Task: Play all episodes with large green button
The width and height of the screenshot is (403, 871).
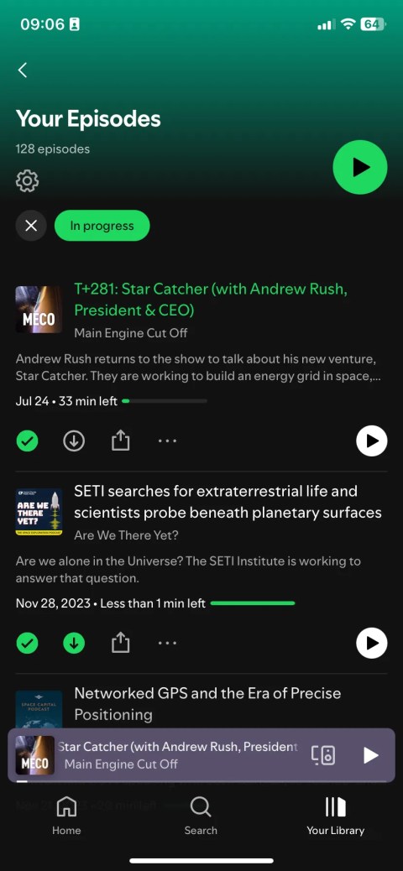Action: pyautogui.click(x=359, y=167)
